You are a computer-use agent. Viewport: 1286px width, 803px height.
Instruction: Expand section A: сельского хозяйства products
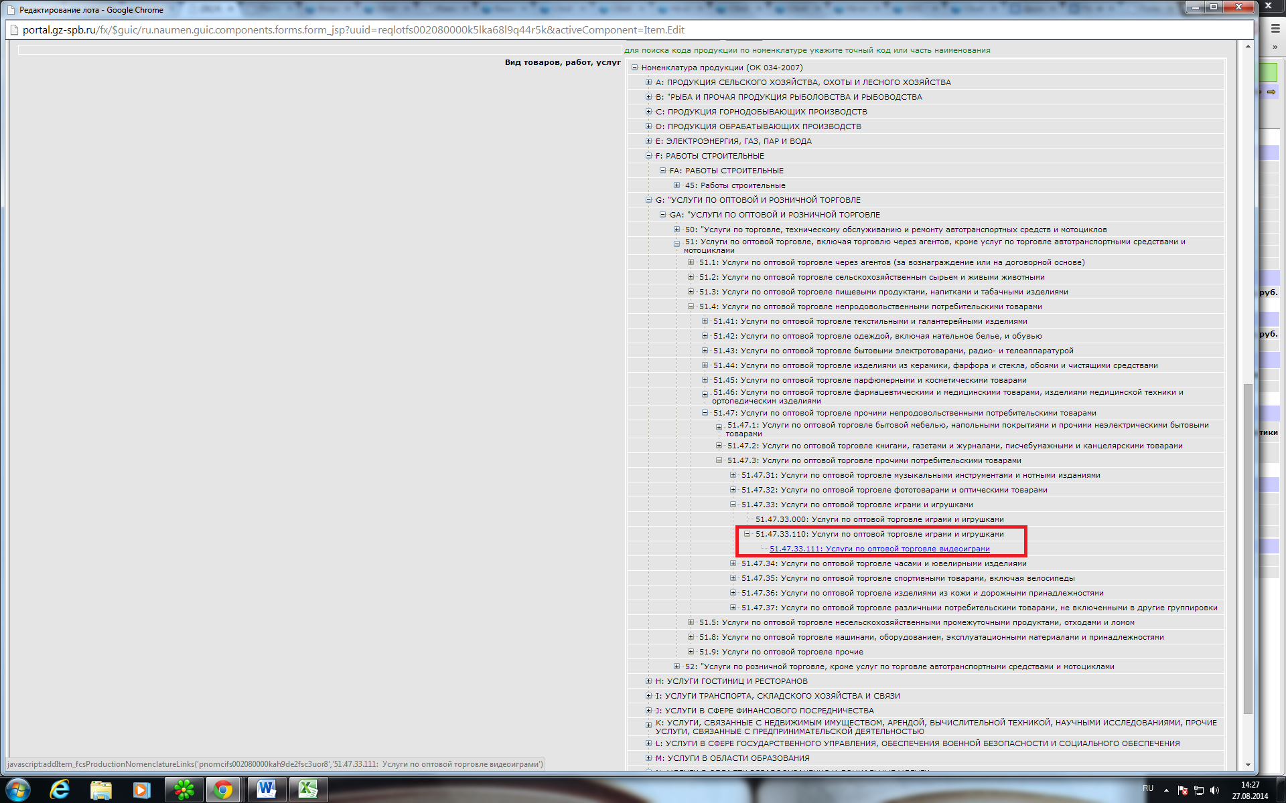coord(648,82)
